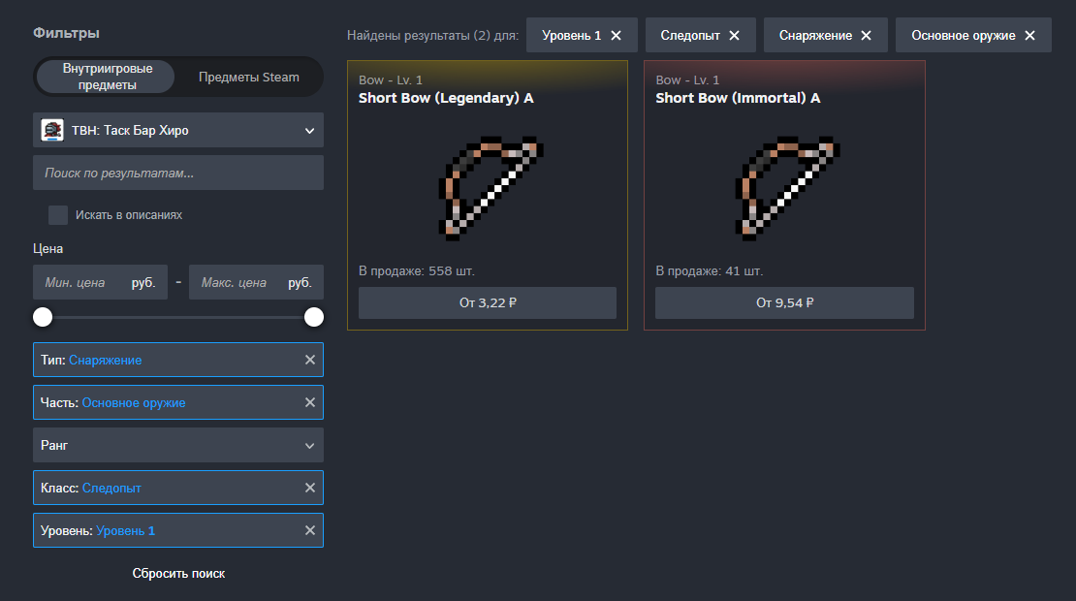Clear the Класс: Следопыт filter
Screen dimensions: 1076x601
click(310, 488)
